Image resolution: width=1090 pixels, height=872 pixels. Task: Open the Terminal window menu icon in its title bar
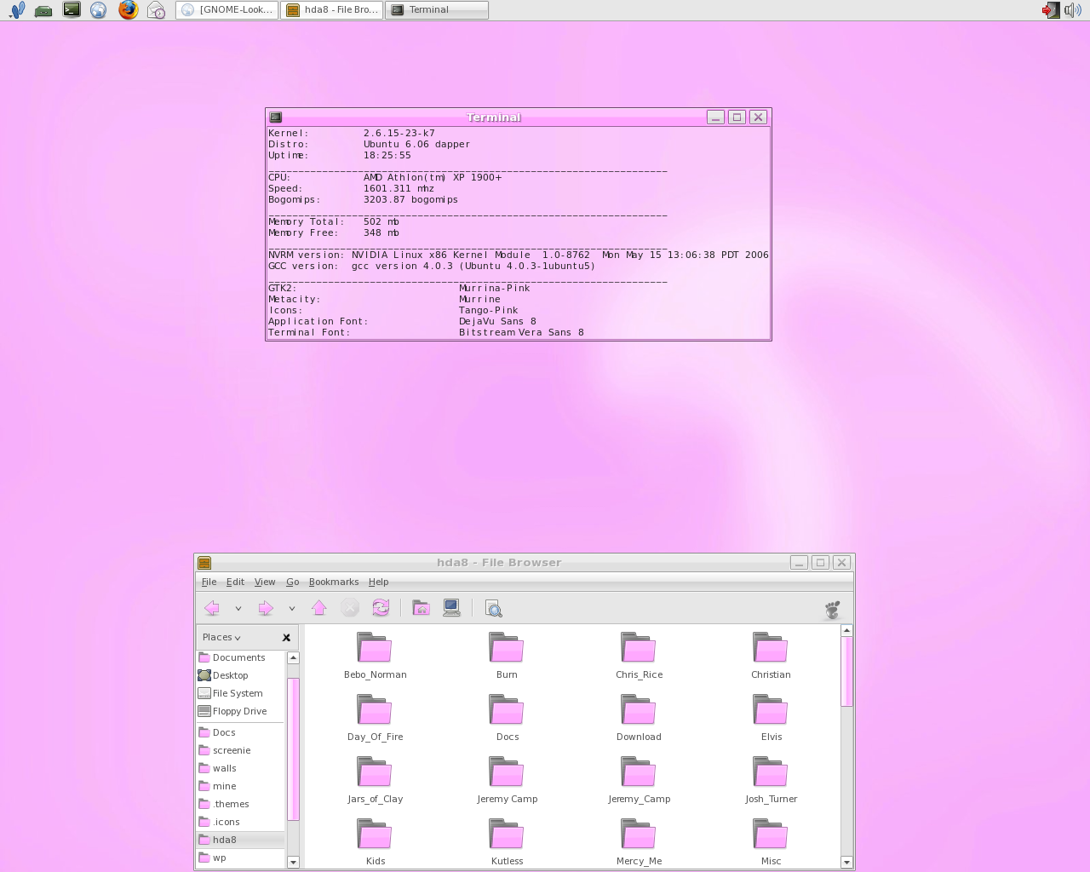pos(276,118)
